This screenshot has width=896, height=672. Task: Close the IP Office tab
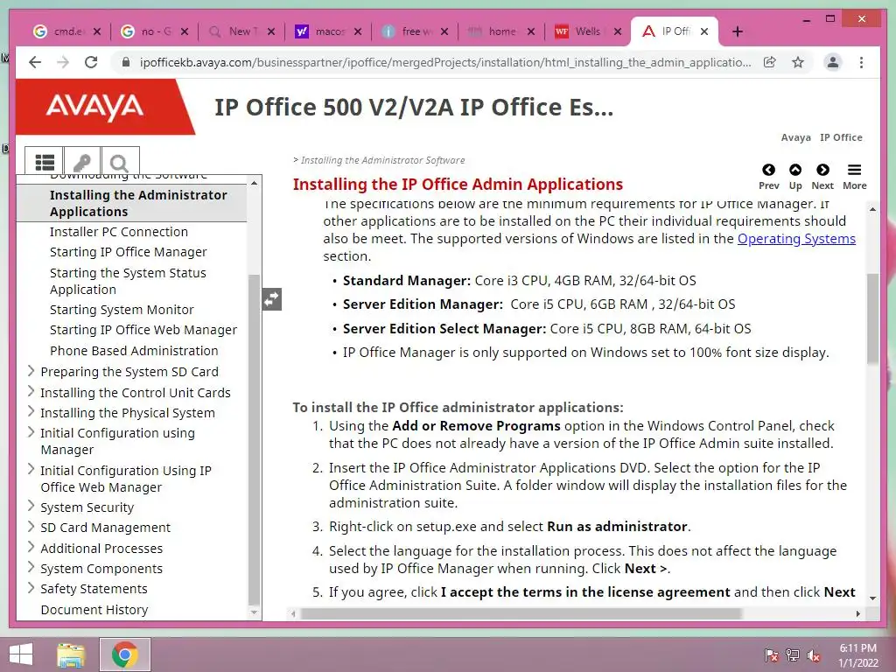(x=704, y=31)
